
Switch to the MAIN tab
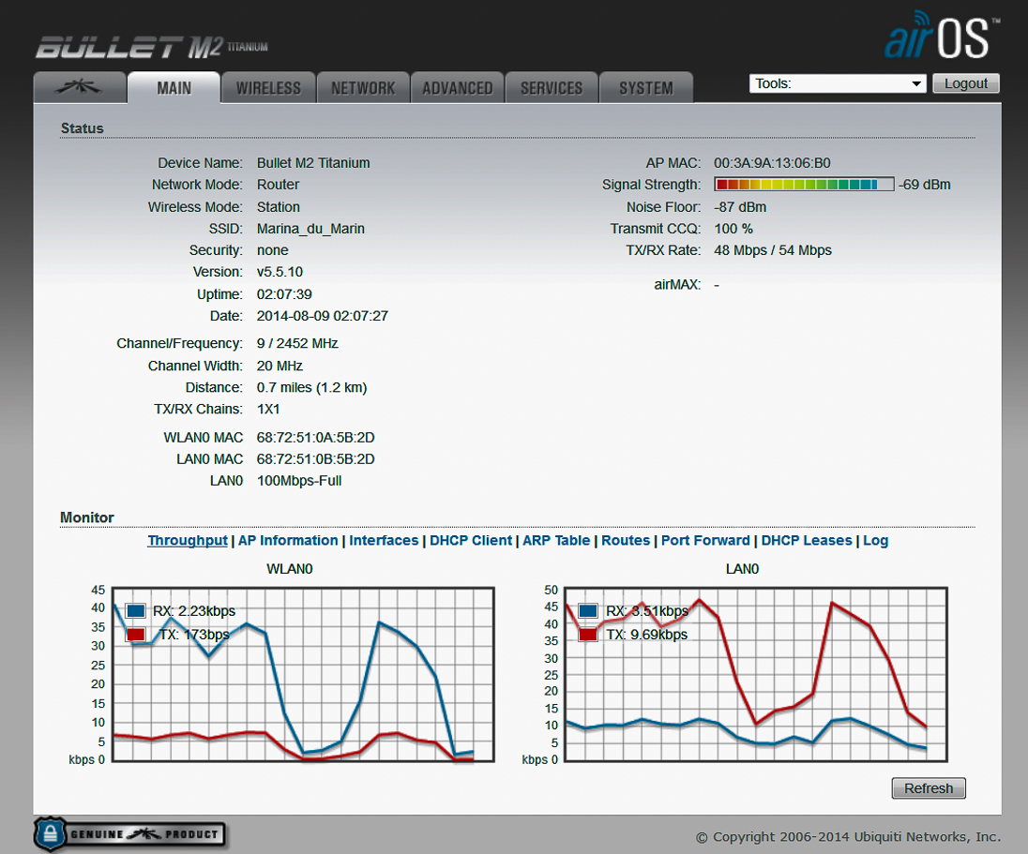tap(174, 87)
